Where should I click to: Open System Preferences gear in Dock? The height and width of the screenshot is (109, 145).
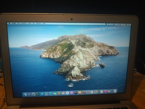(x=88, y=92)
